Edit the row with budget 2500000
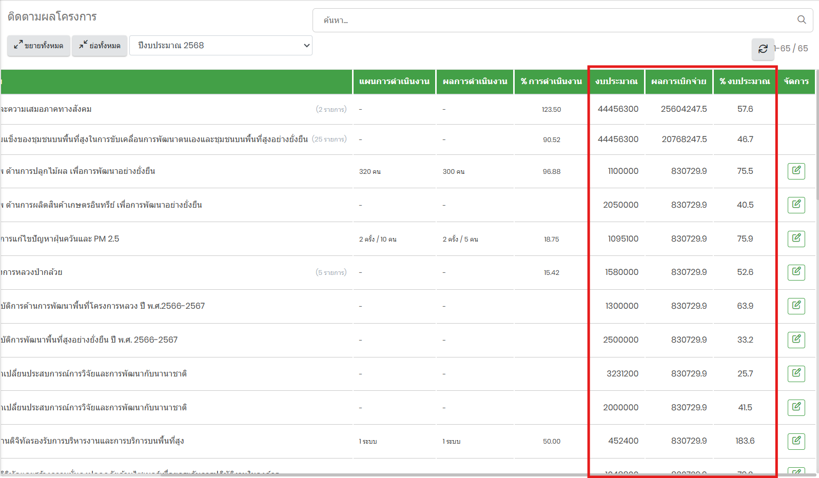This screenshot has height=478, width=819. 796,340
